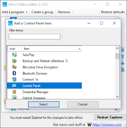Screen dimensions: 127x128
Task: Select the AutoPlay item
Action: (x=44, y=55)
